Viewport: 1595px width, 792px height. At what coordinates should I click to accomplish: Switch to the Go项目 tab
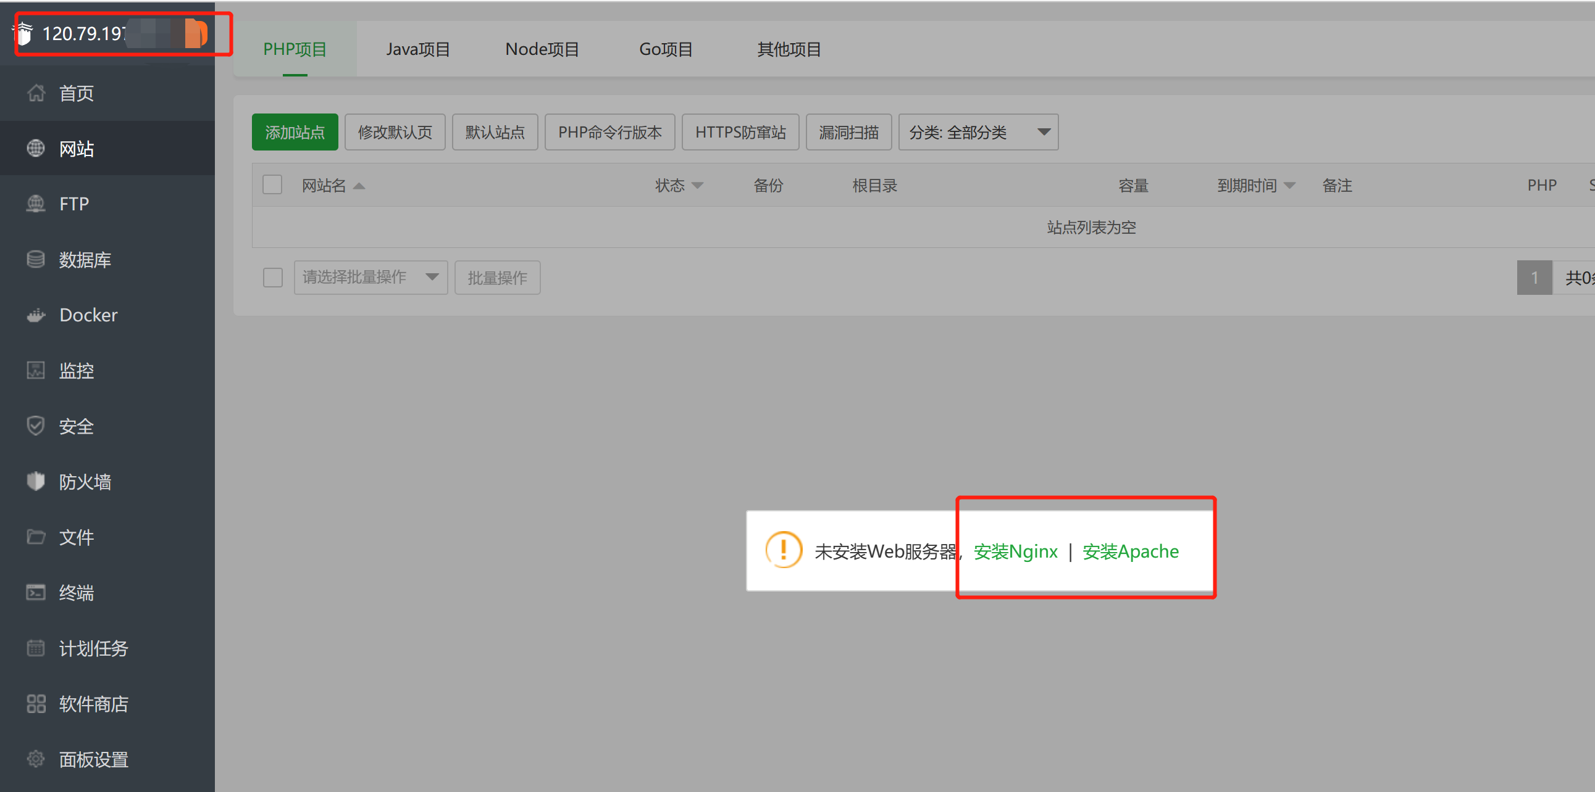(x=666, y=49)
